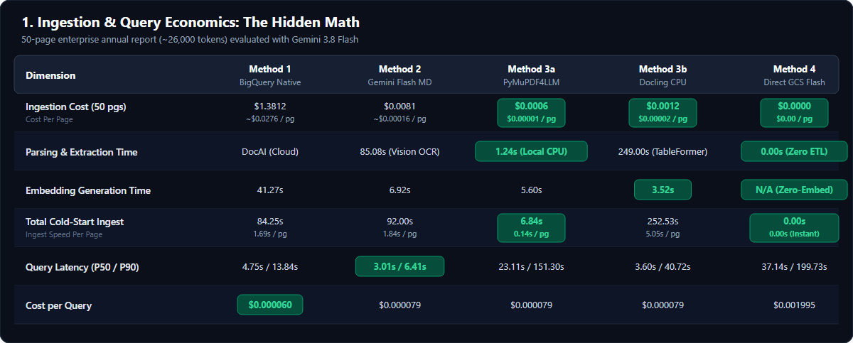Screen dimensions: 853x343
Task: Select the "Method 1" BigQuery Native header
Action: [x=270, y=75]
